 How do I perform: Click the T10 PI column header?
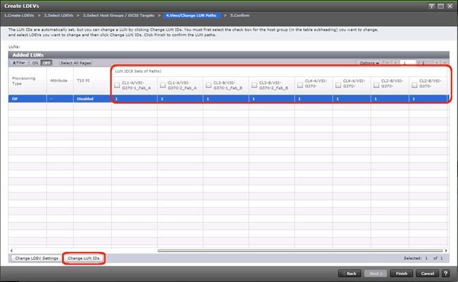pos(92,81)
